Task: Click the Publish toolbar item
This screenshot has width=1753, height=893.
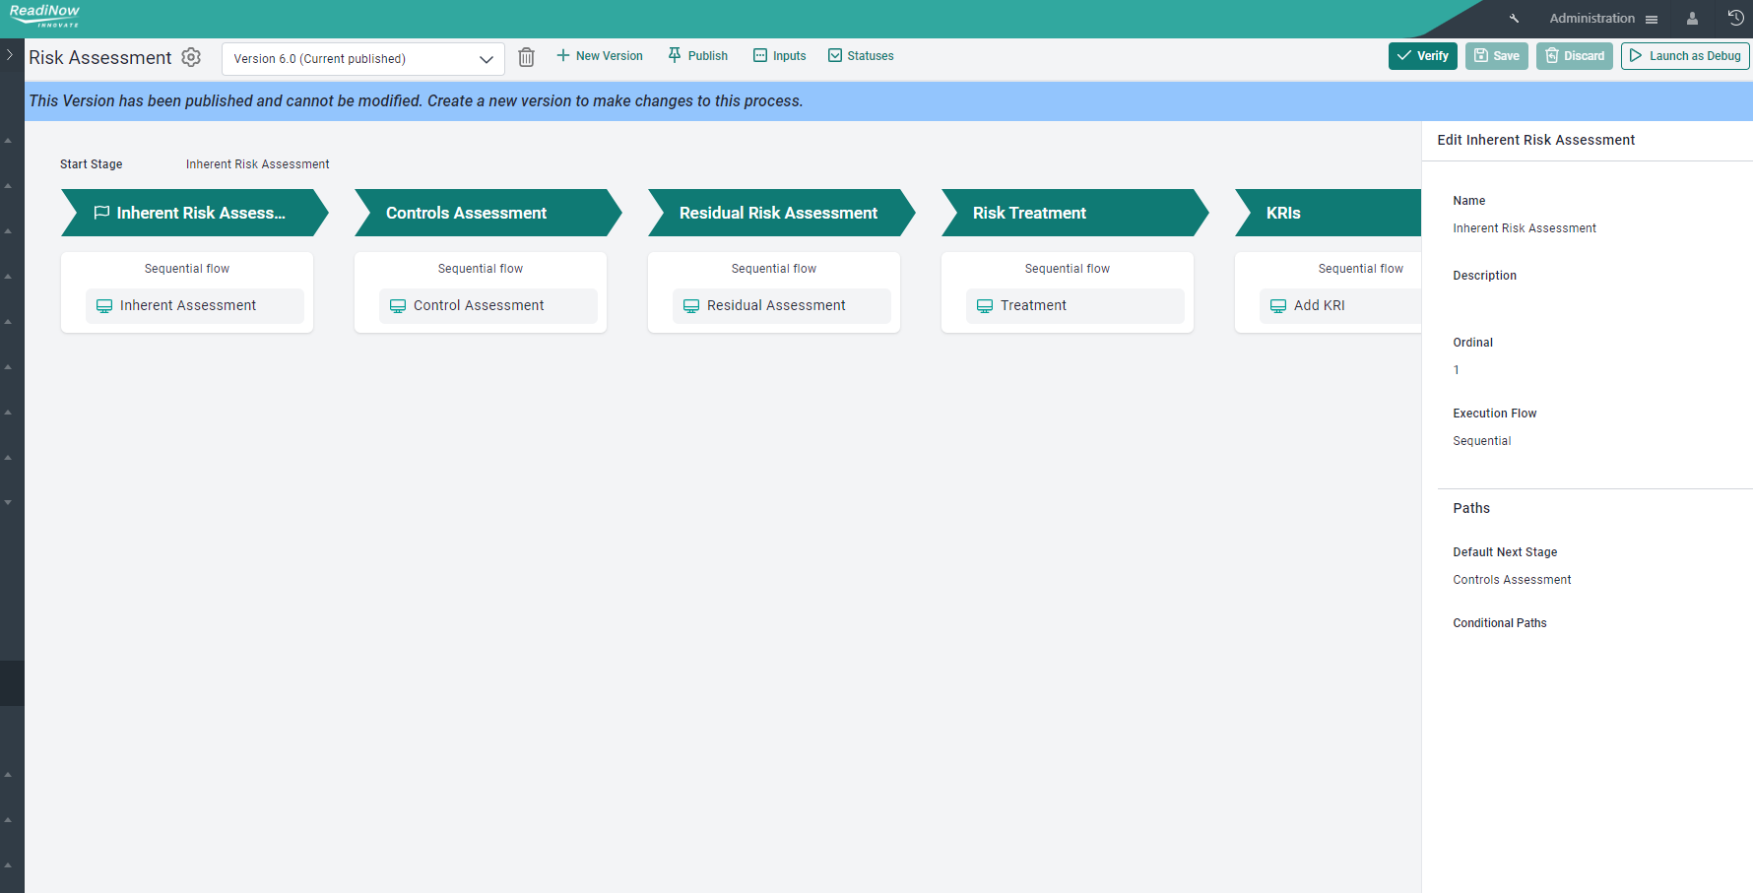Action: click(x=698, y=56)
